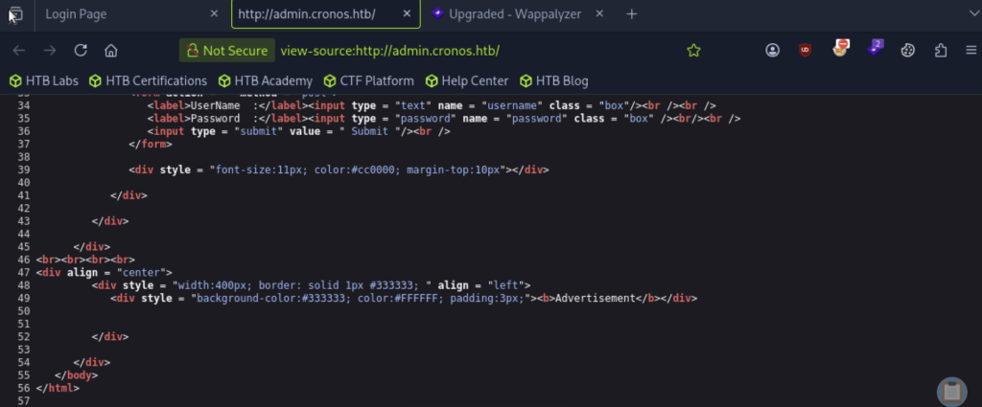Screen dimensions: 982x407
Task: Open the Wappalyzer extension icon
Action: (875, 48)
